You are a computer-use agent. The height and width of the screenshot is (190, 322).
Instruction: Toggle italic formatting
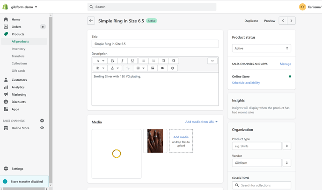(122, 61)
